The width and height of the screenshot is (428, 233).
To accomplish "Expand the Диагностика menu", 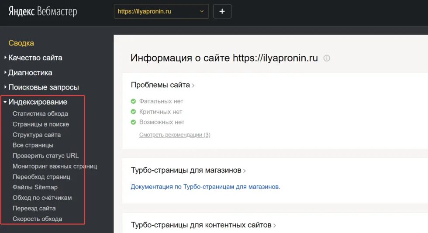I will tap(30, 72).
